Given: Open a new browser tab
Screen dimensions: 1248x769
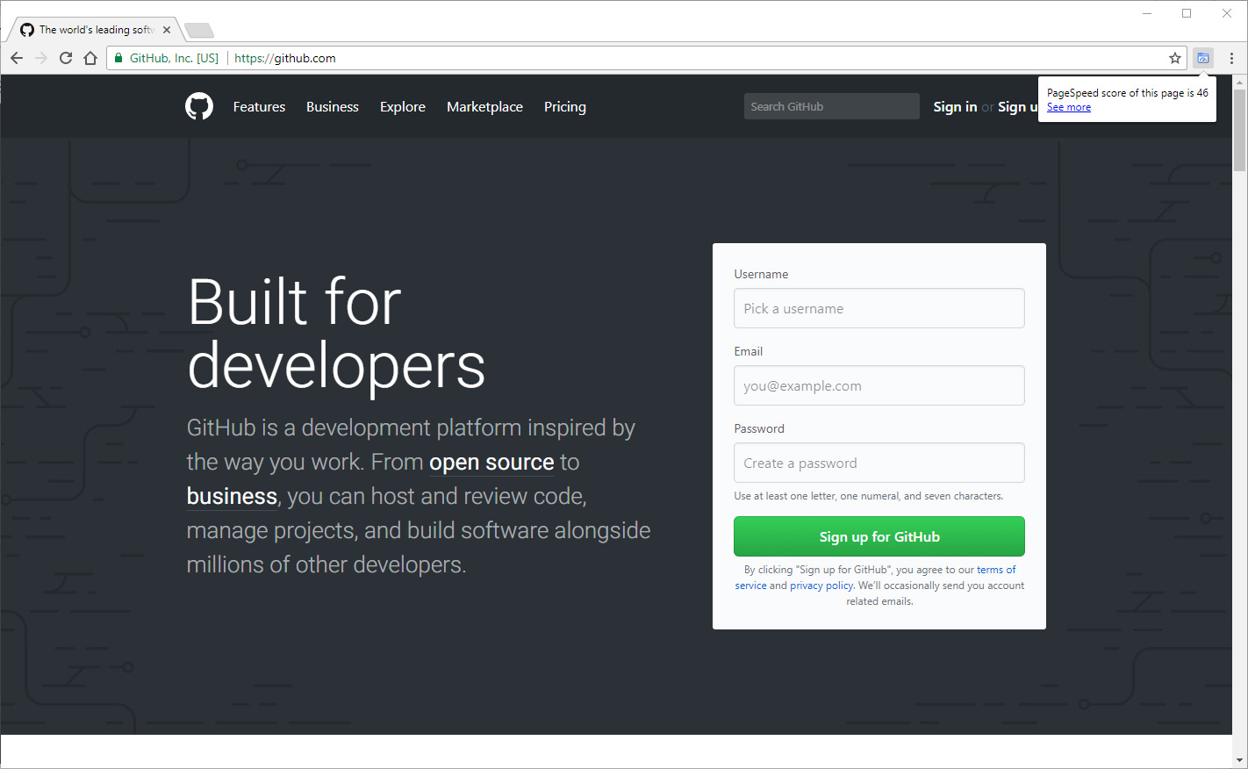Looking at the screenshot, I should [199, 31].
